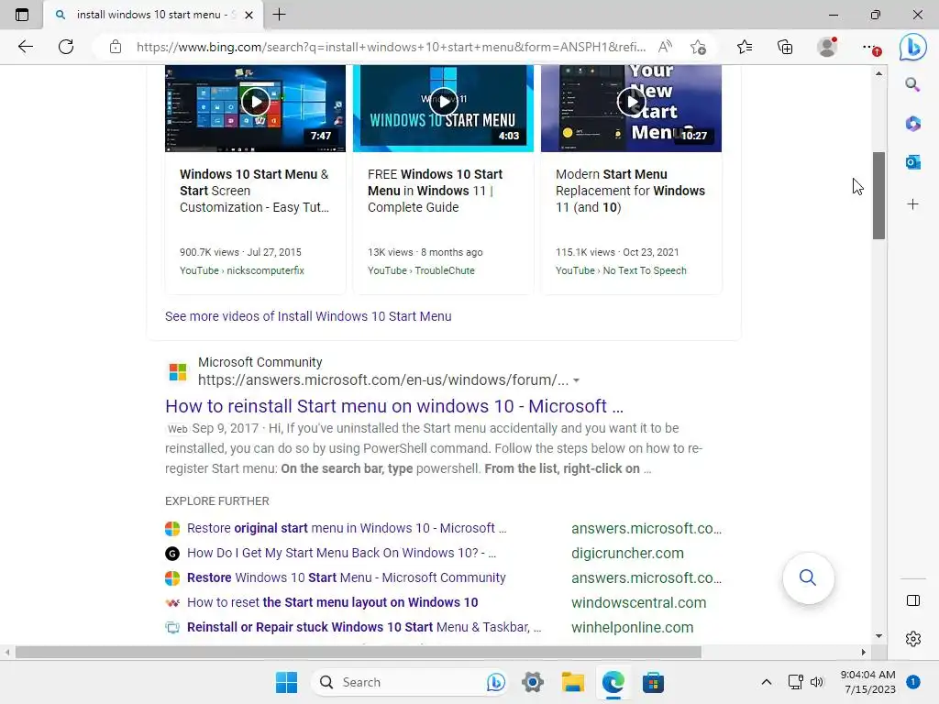Open Restore original start menu in Windows 10 link
939x704 pixels.
coord(347,528)
